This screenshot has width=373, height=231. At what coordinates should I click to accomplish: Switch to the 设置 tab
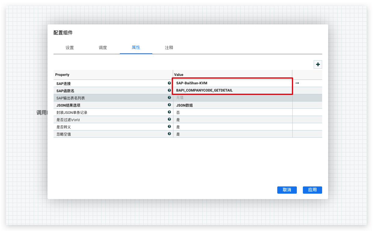point(70,48)
